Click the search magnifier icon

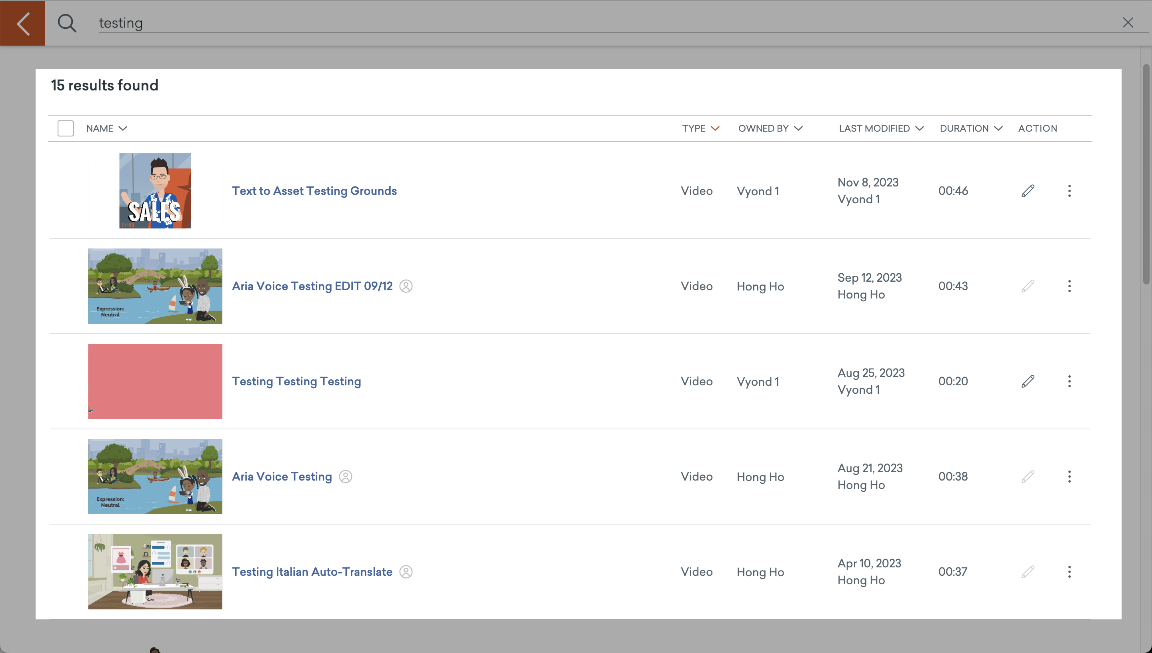[67, 23]
